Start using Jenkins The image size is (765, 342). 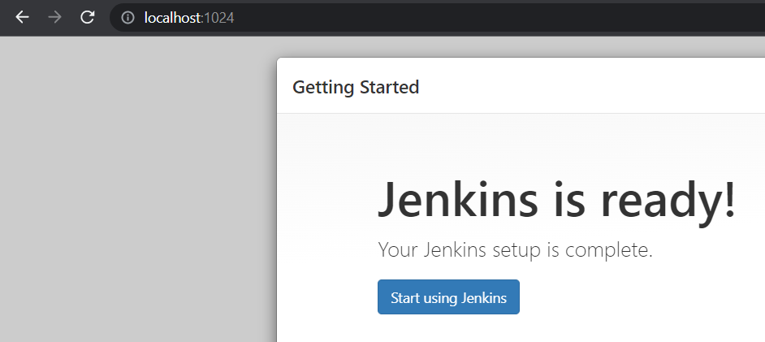click(448, 297)
